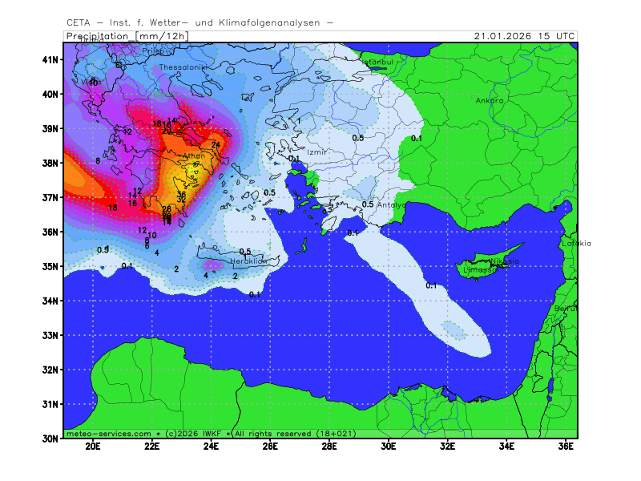
Task: Click the 41N latitude axis label
Action: click(50, 59)
